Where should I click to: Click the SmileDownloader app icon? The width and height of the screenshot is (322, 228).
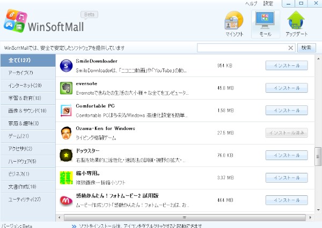pos(66,66)
